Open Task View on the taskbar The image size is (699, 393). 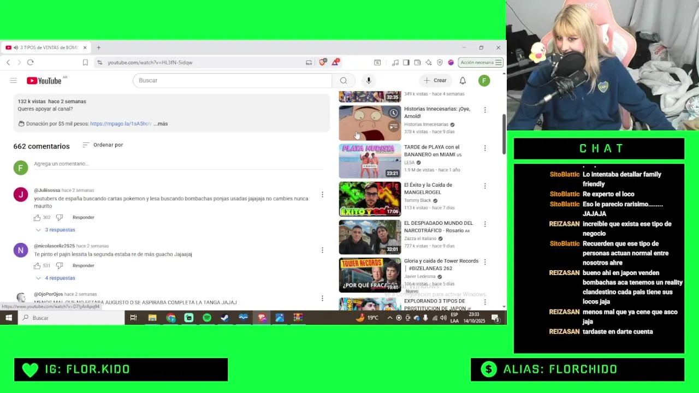133,318
